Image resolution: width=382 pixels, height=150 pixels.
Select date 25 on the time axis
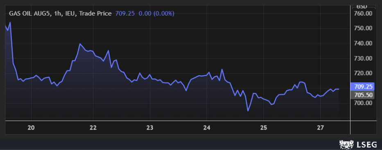[264, 128]
